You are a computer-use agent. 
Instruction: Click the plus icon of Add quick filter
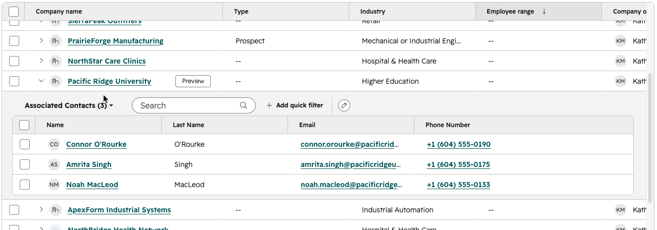(x=269, y=105)
